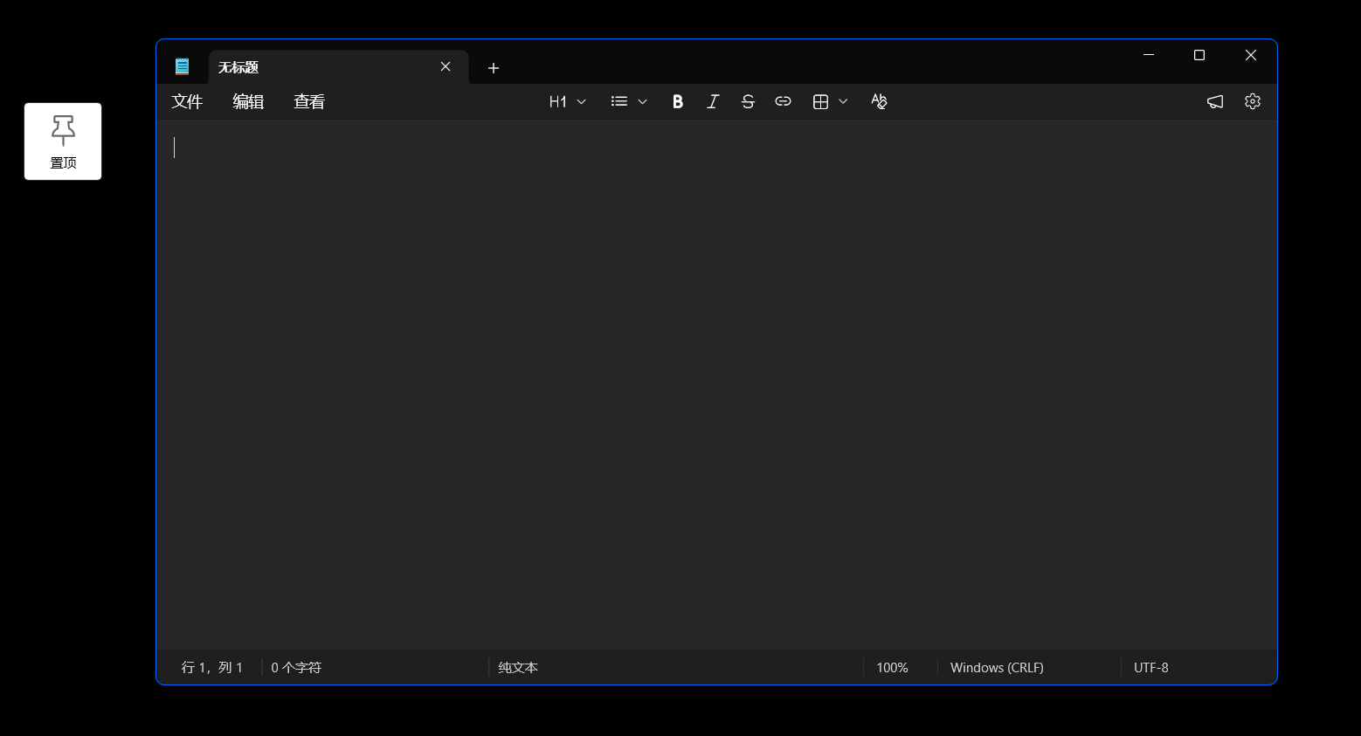Image resolution: width=1361 pixels, height=736 pixels.
Task: Open the 查看 menu
Action: (x=309, y=101)
